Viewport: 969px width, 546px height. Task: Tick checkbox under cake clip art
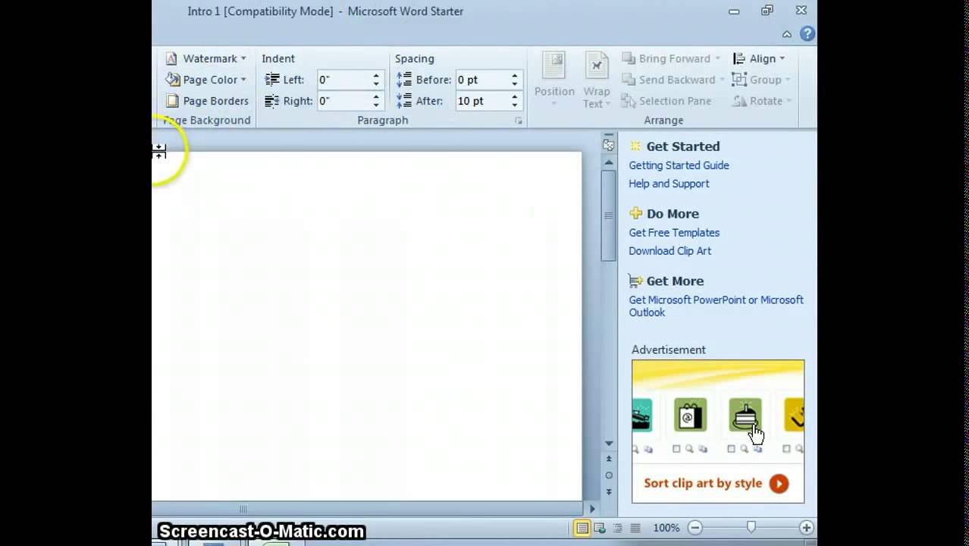pyautogui.click(x=732, y=449)
